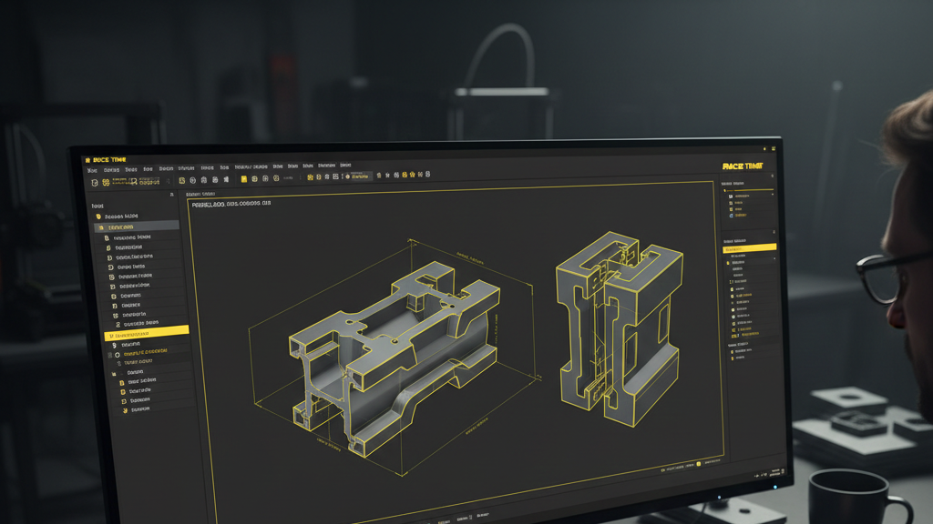Viewport: 933px width, 524px height.
Task: Select the gray highlighted row in left tree
Action: tap(137, 227)
